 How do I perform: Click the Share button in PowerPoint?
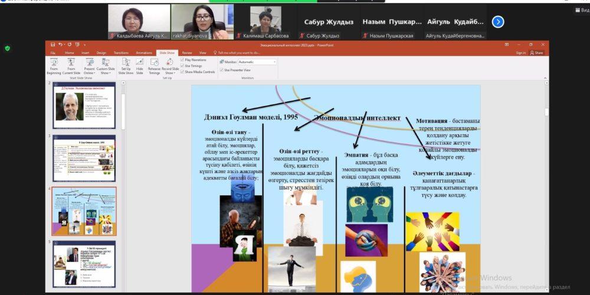(x=536, y=53)
